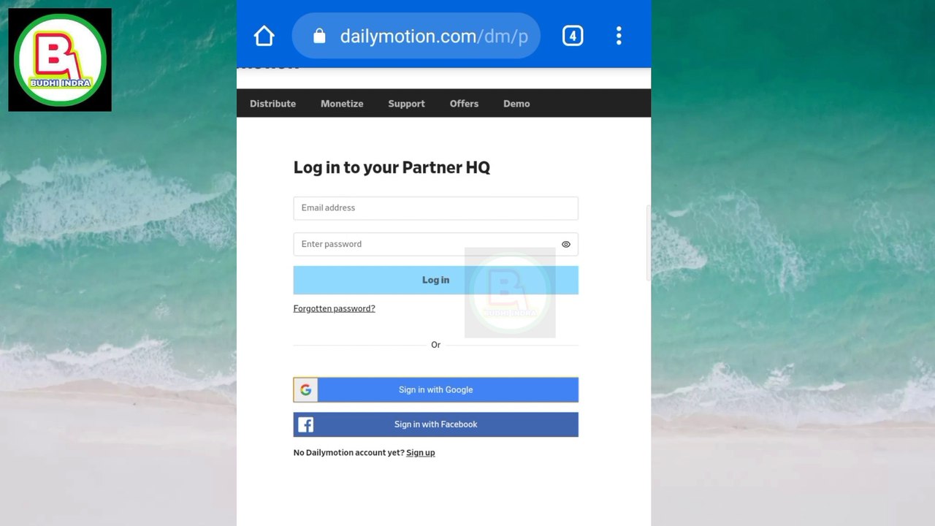
Task: Select the Log in to your Partner HQ heading
Action: tap(392, 167)
